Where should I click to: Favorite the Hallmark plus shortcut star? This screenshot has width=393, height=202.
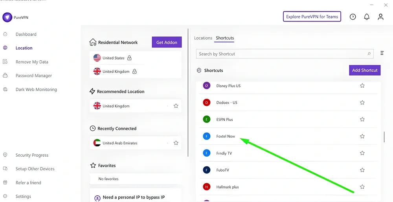pos(362,187)
